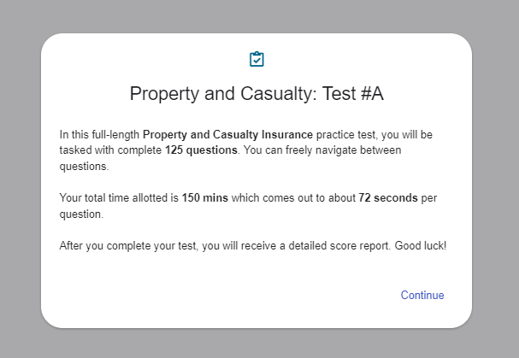The width and height of the screenshot is (519, 358).
Task: Click the "Property and Casualty: Test #A" title
Action: point(257,94)
